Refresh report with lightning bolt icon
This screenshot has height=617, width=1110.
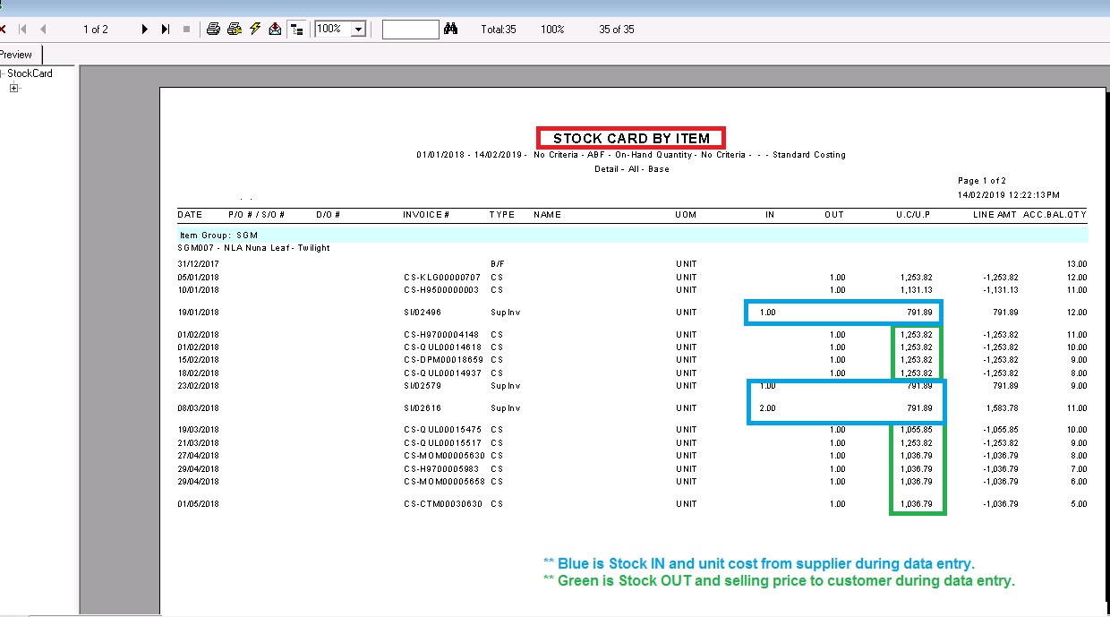(255, 30)
